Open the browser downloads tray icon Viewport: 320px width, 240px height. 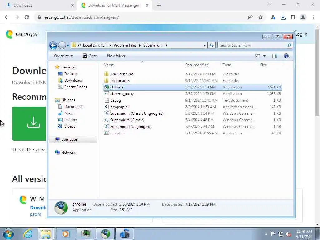click(283, 17)
